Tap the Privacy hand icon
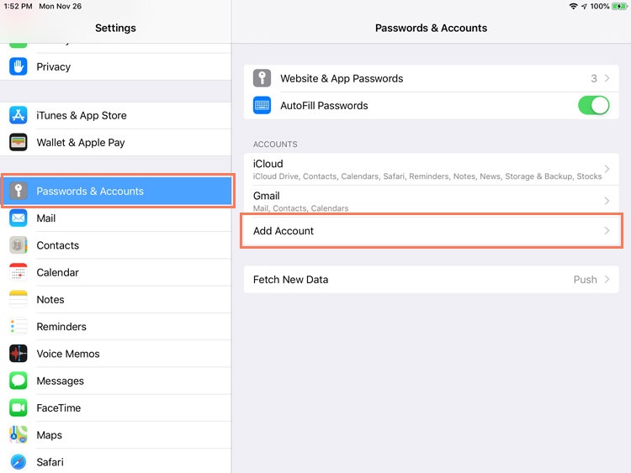 tap(19, 66)
